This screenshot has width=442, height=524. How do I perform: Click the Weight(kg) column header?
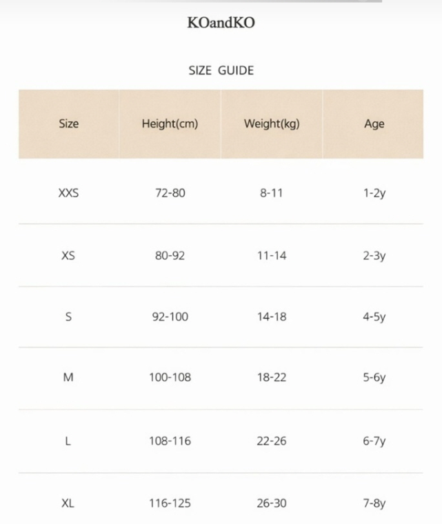(272, 124)
